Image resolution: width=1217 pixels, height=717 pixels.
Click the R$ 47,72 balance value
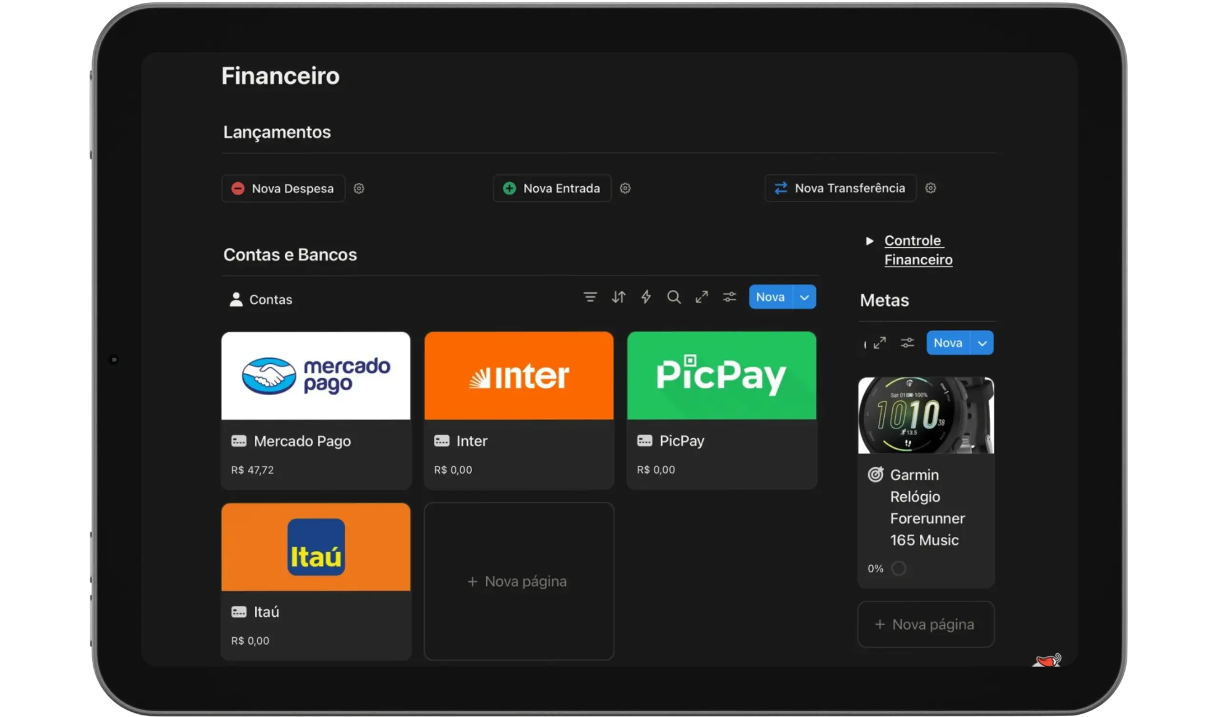[252, 470]
